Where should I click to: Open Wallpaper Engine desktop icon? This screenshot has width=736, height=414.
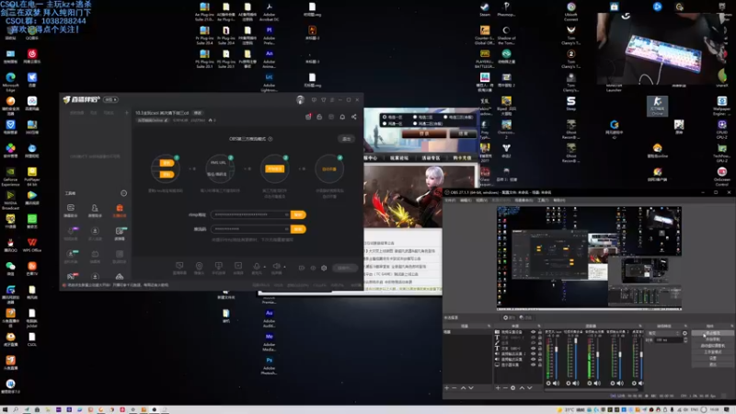point(722,106)
